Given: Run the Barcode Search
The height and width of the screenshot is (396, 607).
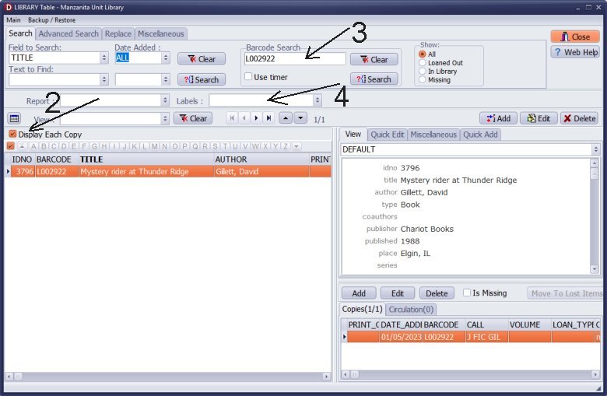Looking at the screenshot, I should coord(374,79).
